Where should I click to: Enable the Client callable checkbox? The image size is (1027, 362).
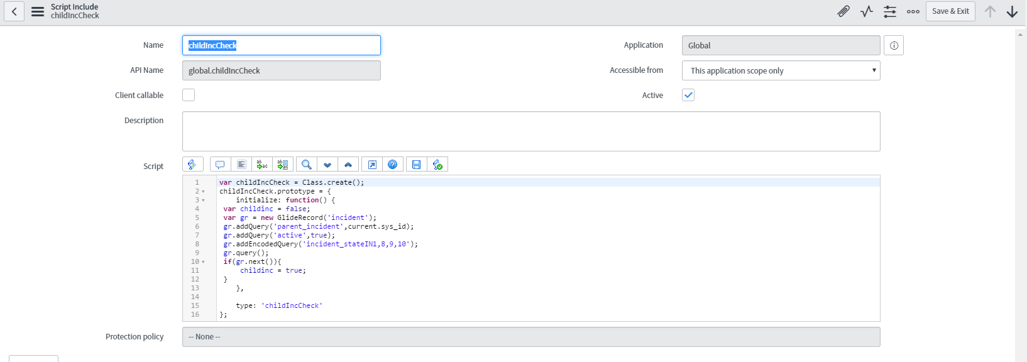click(189, 95)
